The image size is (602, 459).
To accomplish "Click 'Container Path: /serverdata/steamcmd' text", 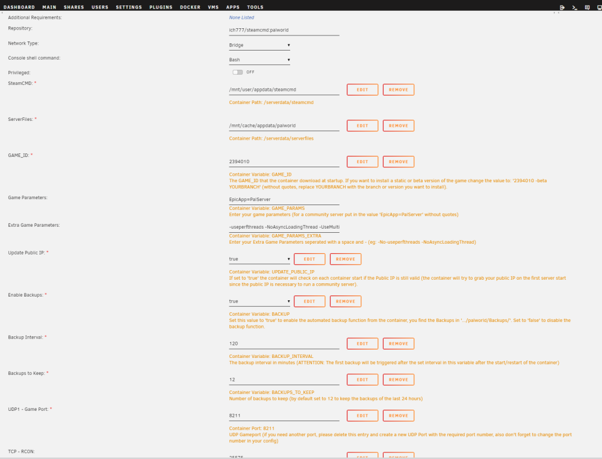I will point(272,102).
